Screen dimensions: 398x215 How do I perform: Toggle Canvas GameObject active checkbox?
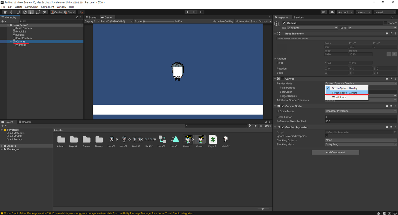[284, 23]
